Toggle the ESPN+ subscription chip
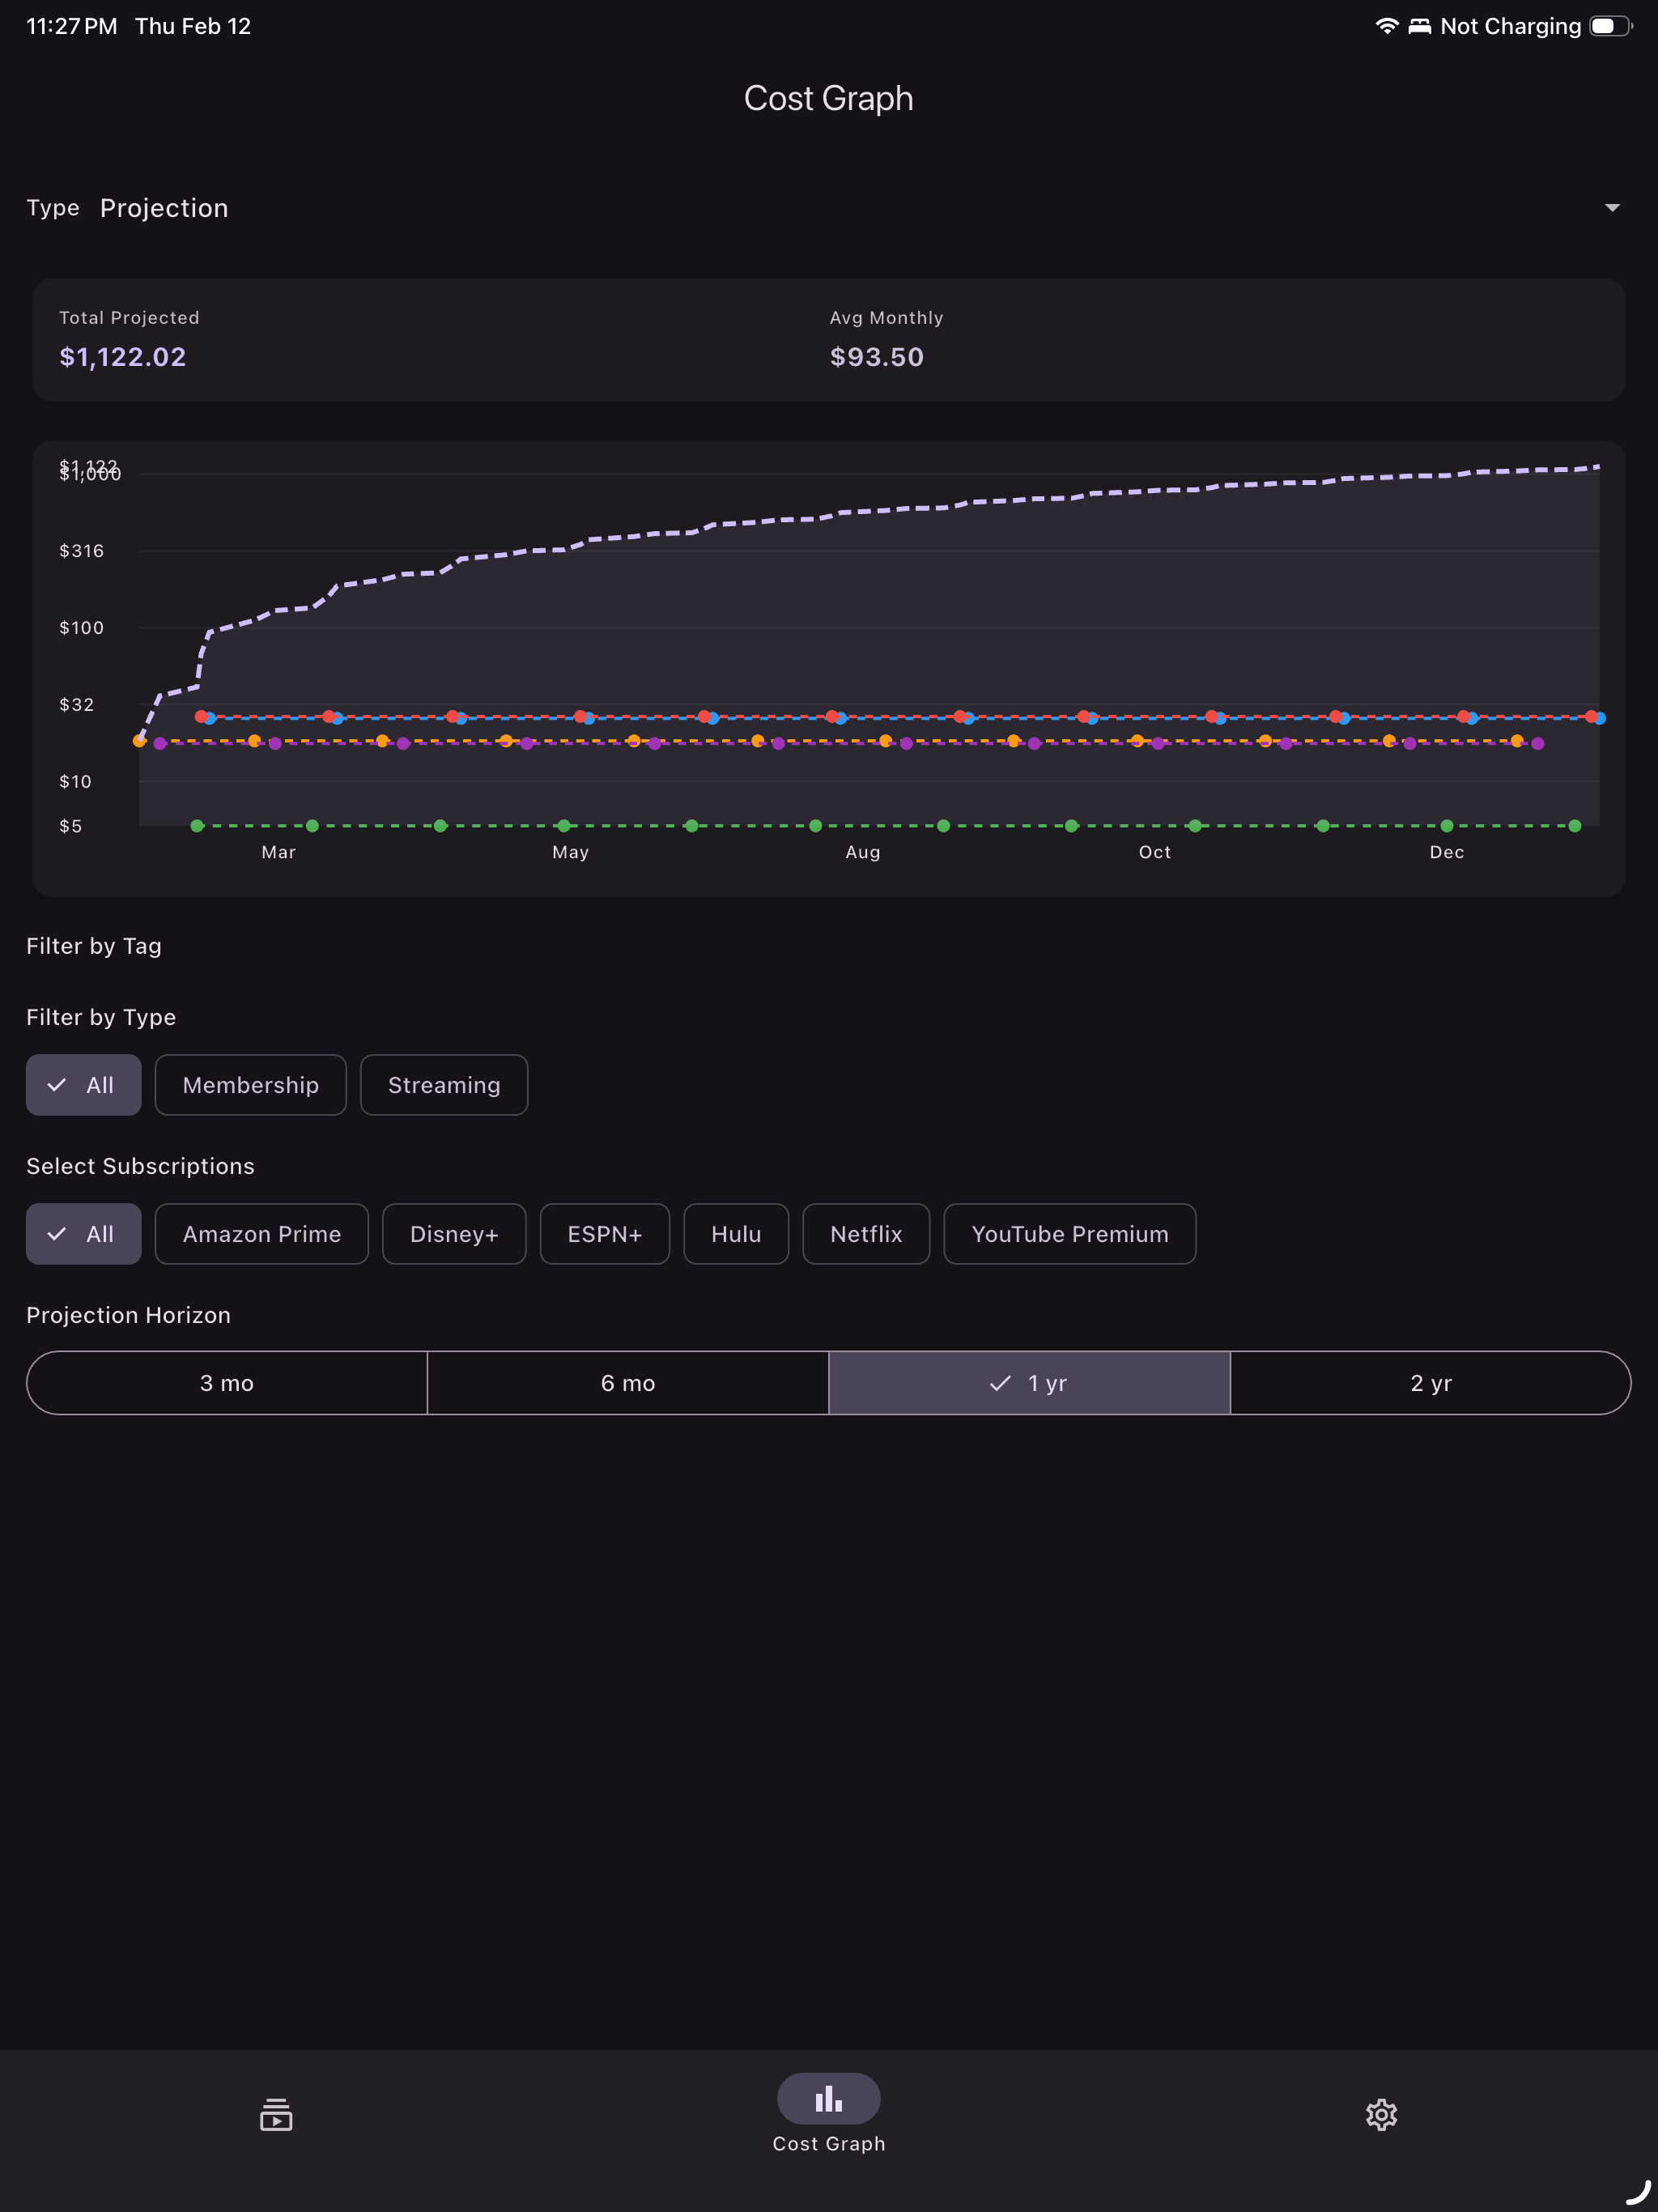Screen dimensions: 1658x2212 coord(605,1234)
